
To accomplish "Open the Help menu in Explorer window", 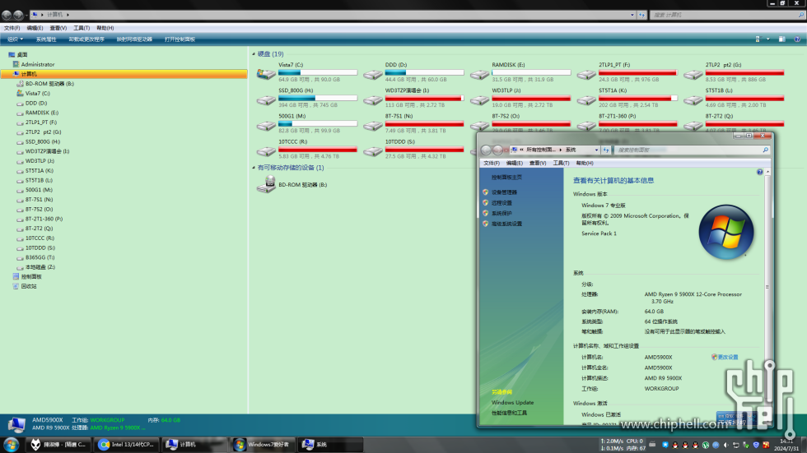I will click(105, 28).
